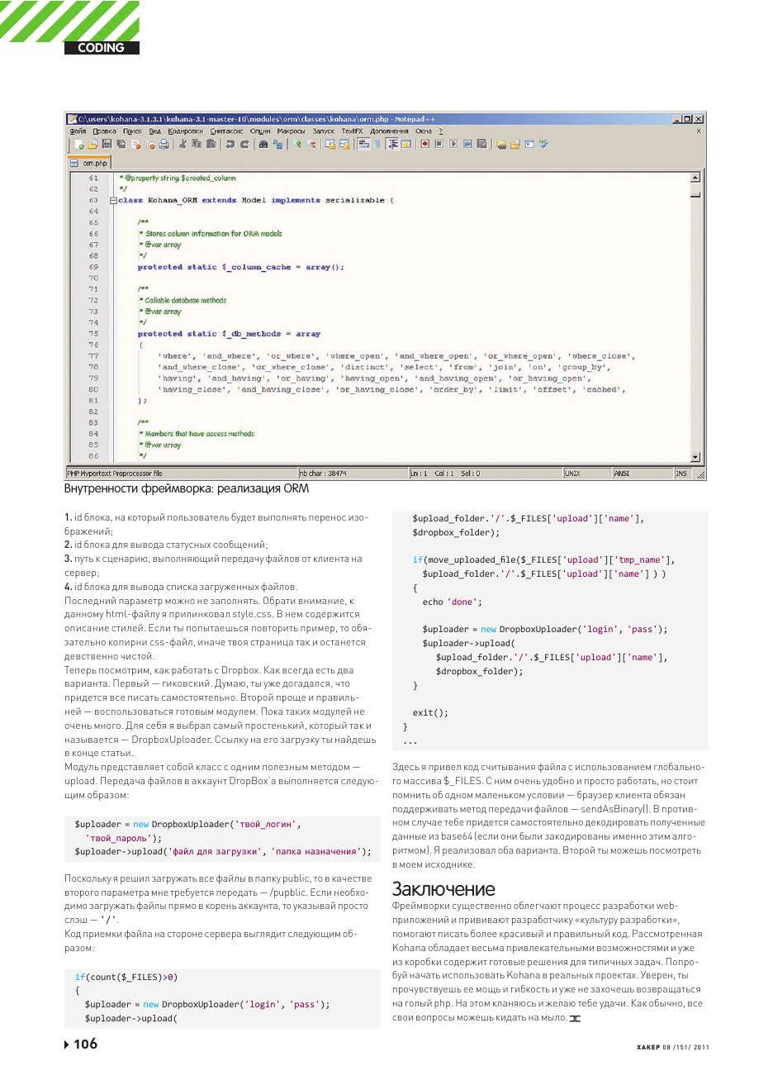Create a new file in Notepad++ toolbar
The height and width of the screenshot is (1085, 773).
point(79,145)
